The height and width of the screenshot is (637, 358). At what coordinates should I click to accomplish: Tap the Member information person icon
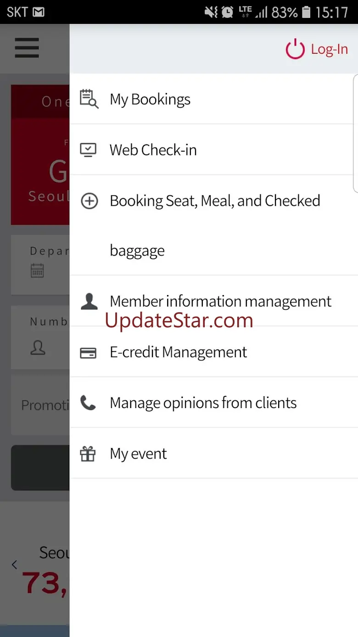(89, 301)
